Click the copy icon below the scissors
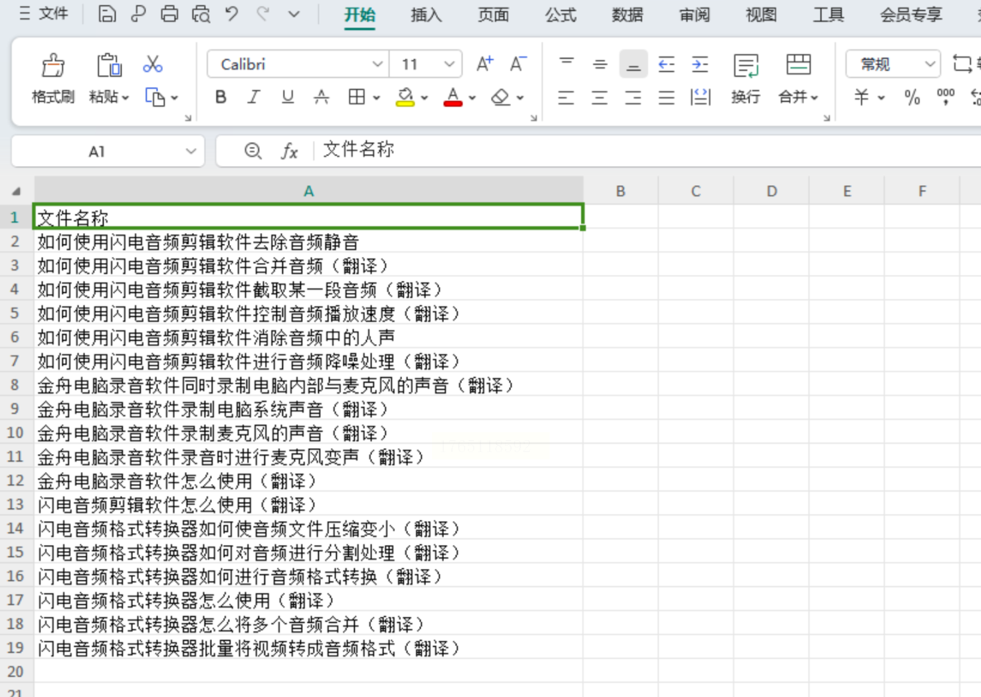Screen dimensions: 981x697 (x=155, y=98)
